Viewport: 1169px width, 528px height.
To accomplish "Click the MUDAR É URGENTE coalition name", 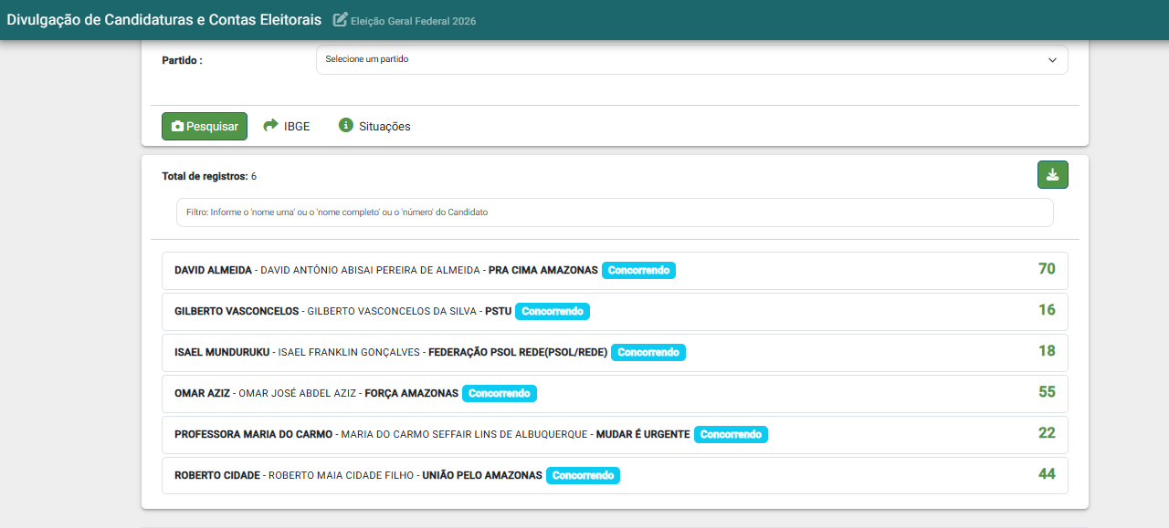I will pos(643,435).
